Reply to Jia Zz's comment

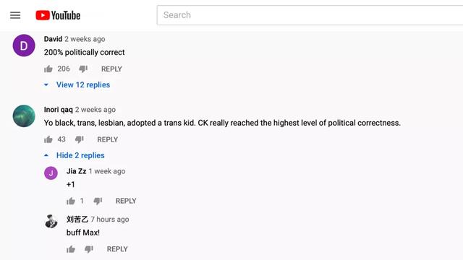click(126, 201)
